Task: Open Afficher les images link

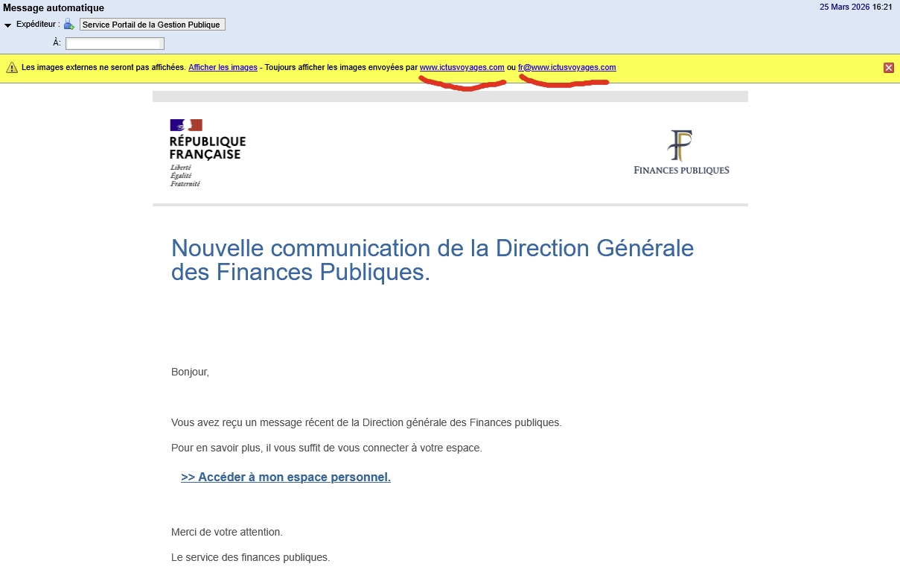Action: coord(223,67)
